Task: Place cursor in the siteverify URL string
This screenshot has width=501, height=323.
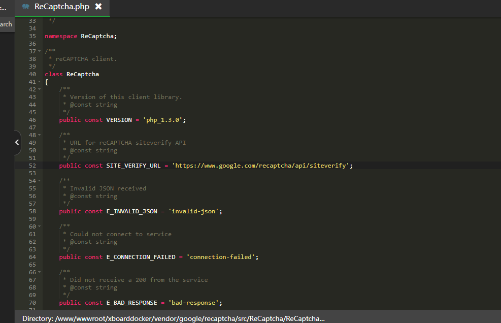Action: (261, 166)
